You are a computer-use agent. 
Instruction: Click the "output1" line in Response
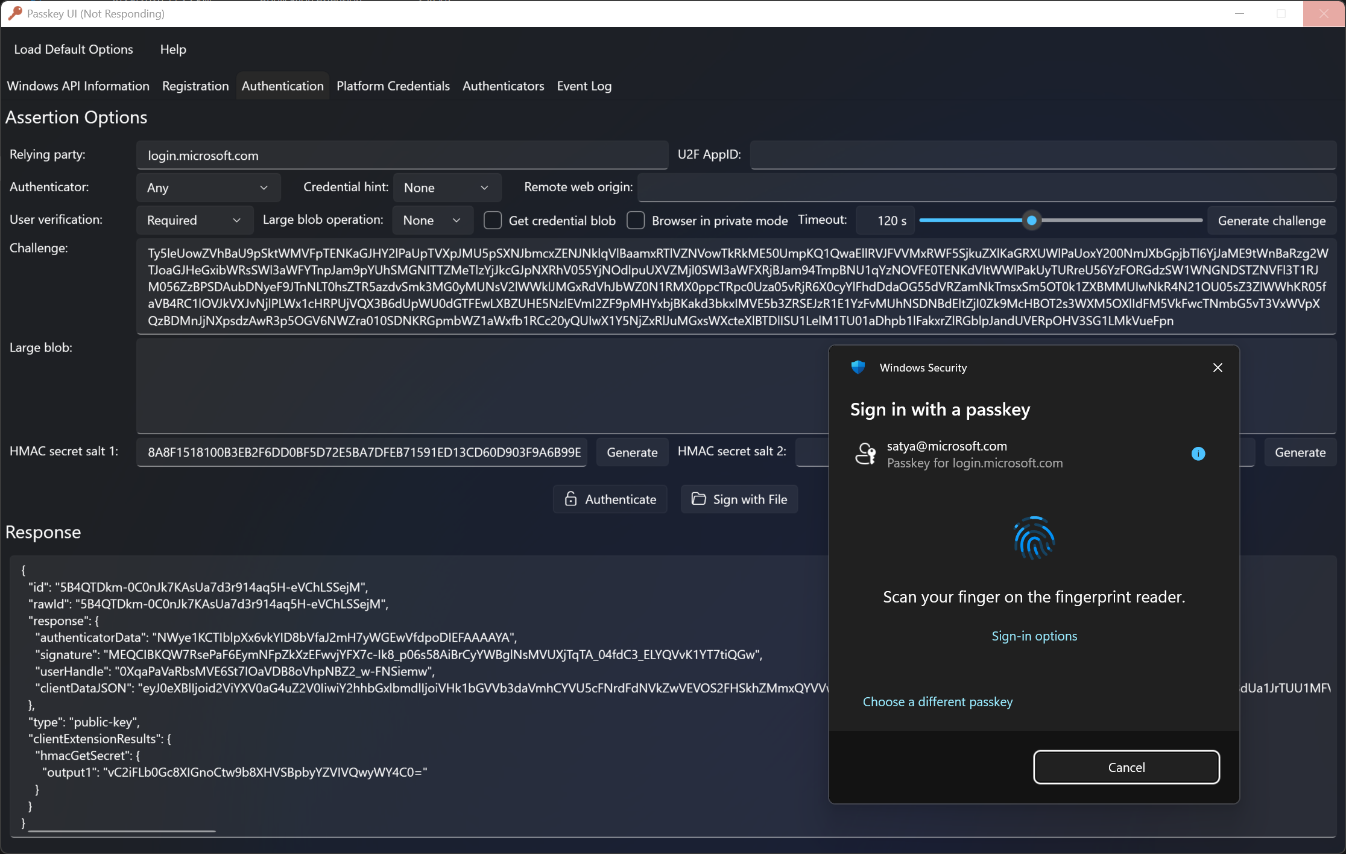(x=235, y=772)
